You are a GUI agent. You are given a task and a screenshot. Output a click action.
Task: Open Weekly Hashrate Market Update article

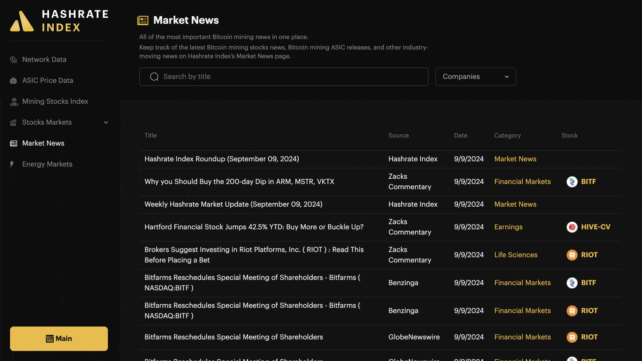point(234,204)
